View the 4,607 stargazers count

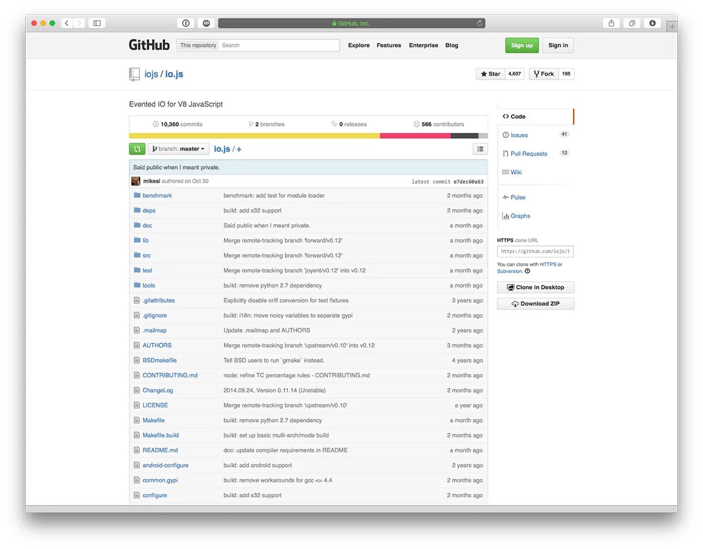tap(514, 74)
